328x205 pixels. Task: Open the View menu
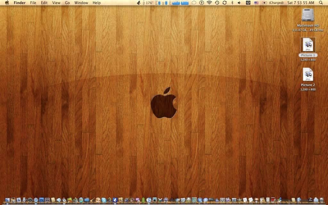click(x=56, y=3)
